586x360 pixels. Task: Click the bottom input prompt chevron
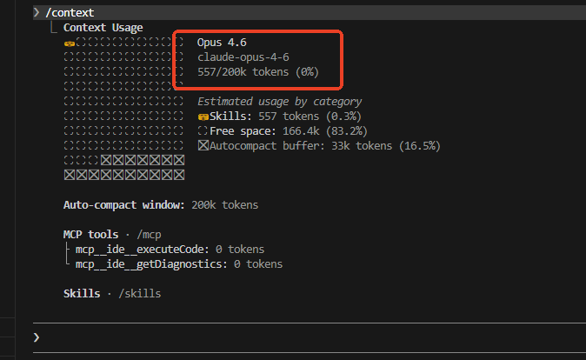coord(37,337)
